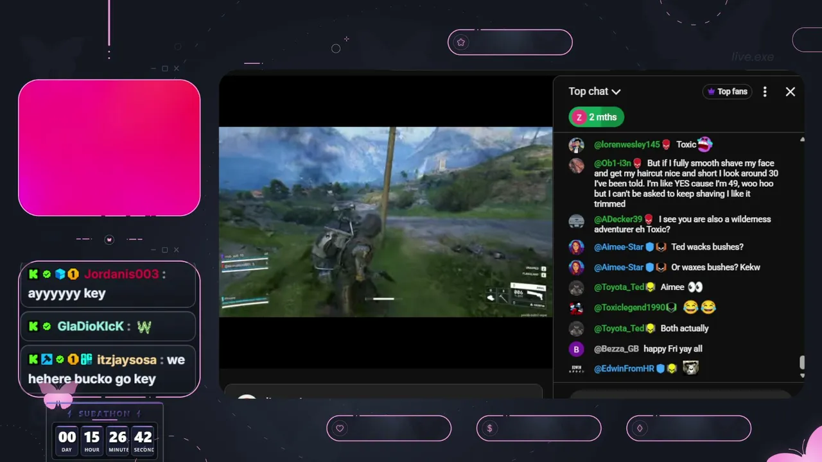Viewport: 822px width, 462px height.
Task: Open the @ADecker39 username
Action: 618,219
